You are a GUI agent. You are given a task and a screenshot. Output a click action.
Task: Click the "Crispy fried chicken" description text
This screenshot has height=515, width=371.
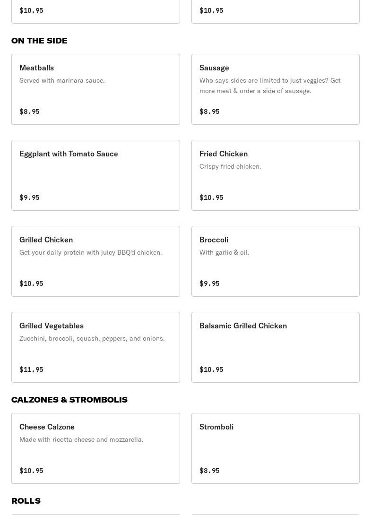[x=230, y=166]
